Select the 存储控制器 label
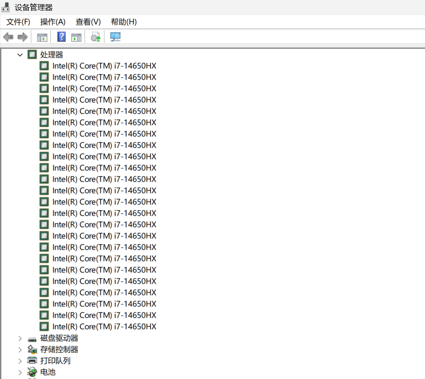 coord(59,350)
